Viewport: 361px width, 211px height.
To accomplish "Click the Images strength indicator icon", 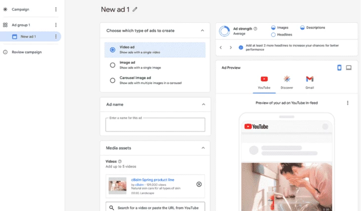I will (x=273, y=28).
